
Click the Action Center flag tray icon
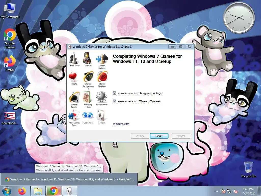[x=223, y=191]
